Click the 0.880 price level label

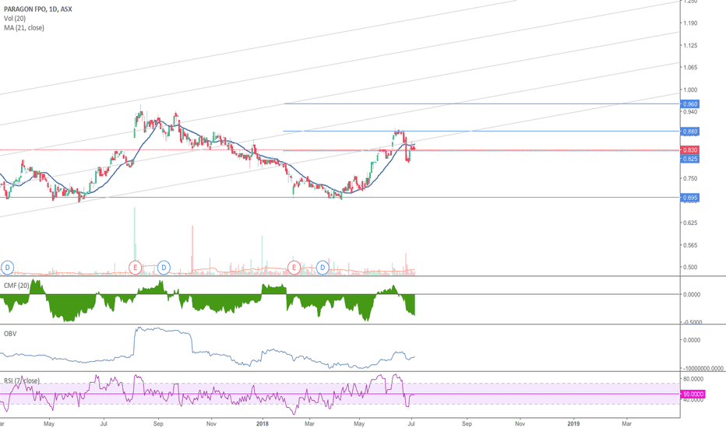[x=690, y=132]
